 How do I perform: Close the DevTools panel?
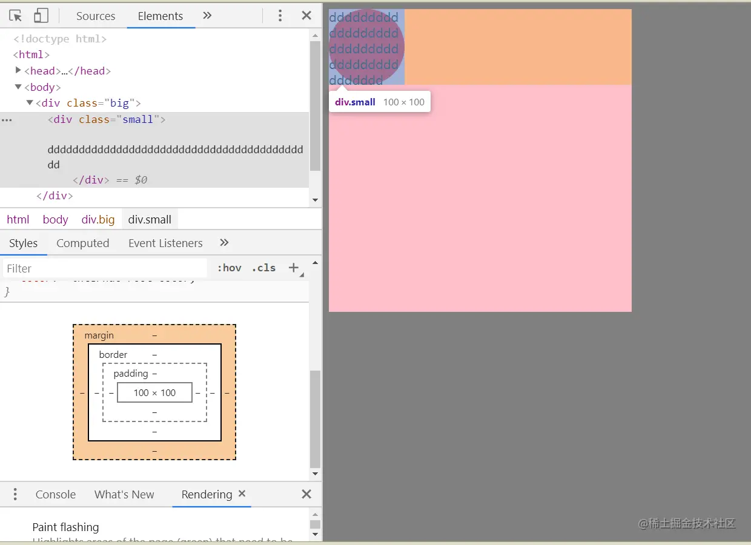(x=306, y=16)
